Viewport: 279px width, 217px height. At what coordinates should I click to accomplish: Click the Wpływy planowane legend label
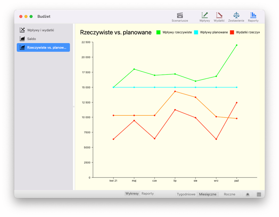click(214, 32)
